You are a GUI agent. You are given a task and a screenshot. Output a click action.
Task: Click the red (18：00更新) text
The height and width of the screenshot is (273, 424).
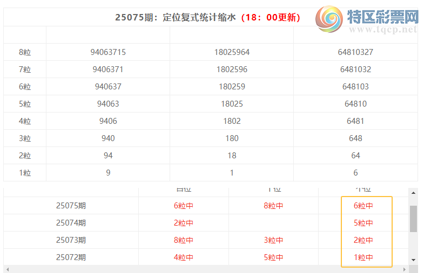pyautogui.click(x=271, y=17)
